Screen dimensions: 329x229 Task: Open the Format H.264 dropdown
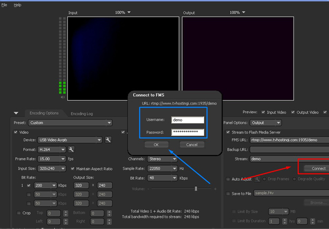coord(52,150)
